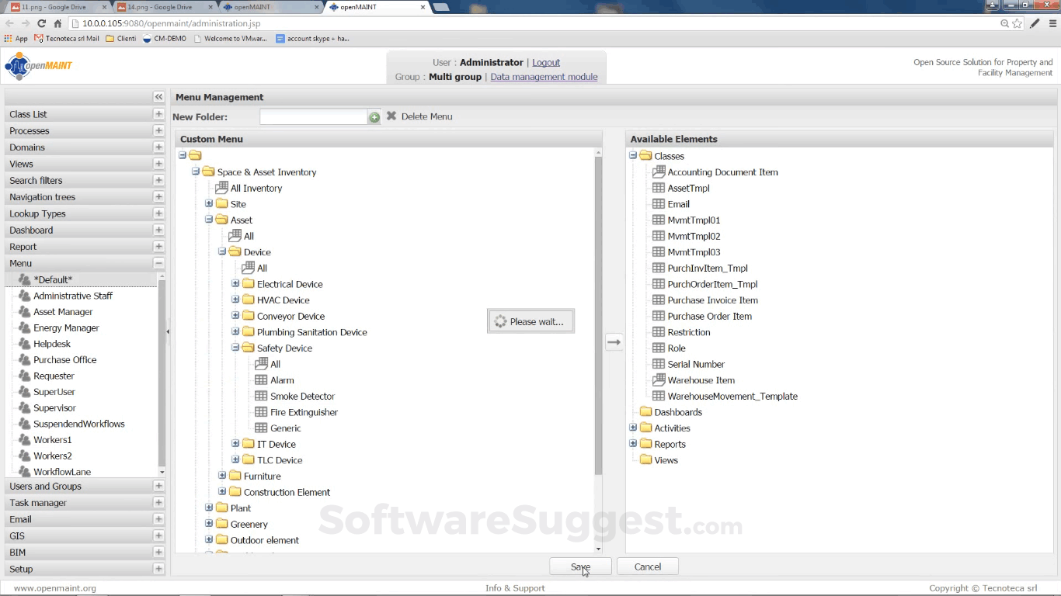Open the Data management module link

(544, 77)
